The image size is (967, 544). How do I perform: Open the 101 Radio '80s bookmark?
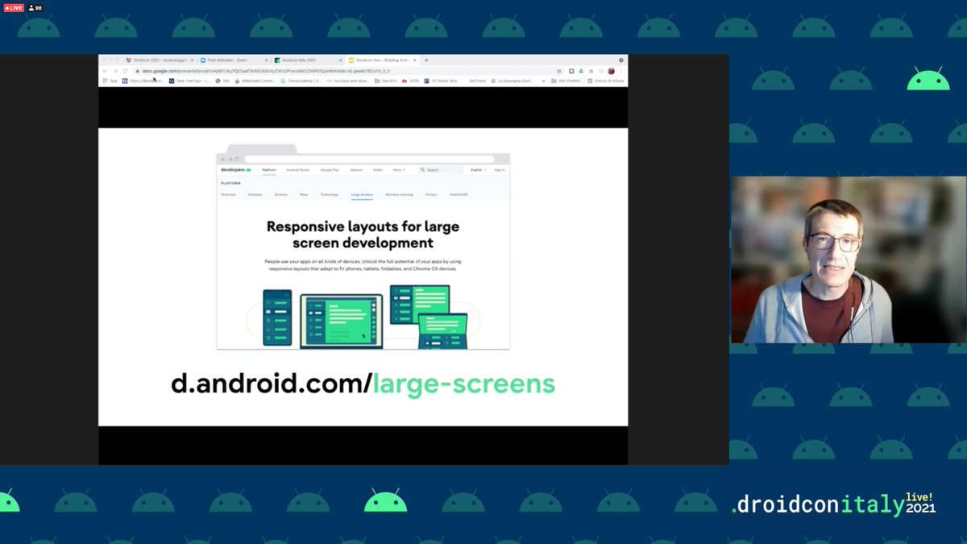click(x=442, y=81)
